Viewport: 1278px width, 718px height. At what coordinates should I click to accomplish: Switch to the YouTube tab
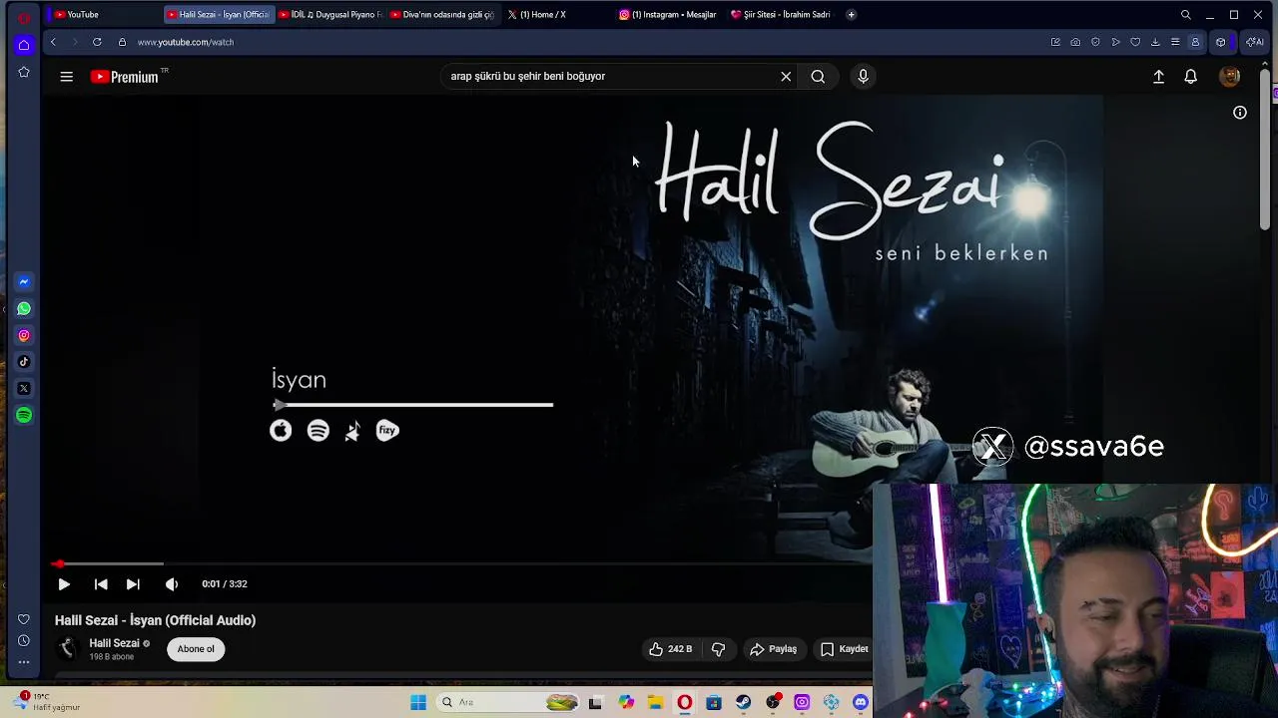(105, 15)
